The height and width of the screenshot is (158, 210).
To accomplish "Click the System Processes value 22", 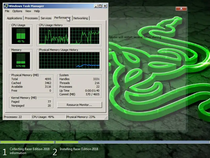I will click(x=98, y=87).
